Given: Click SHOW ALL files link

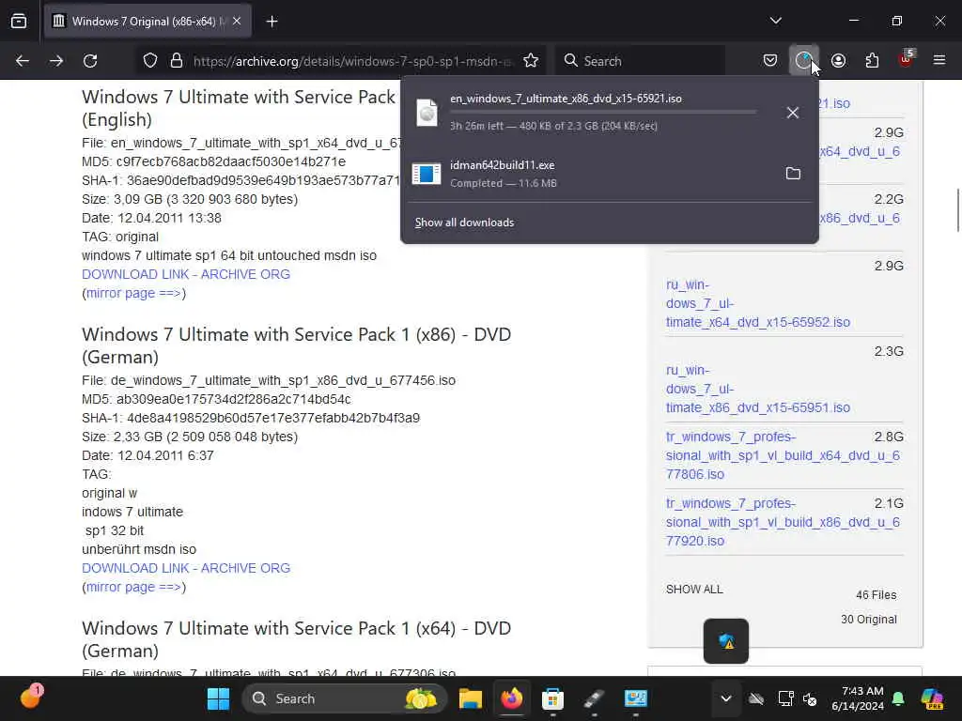Looking at the screenshot, I should point(694,590).
